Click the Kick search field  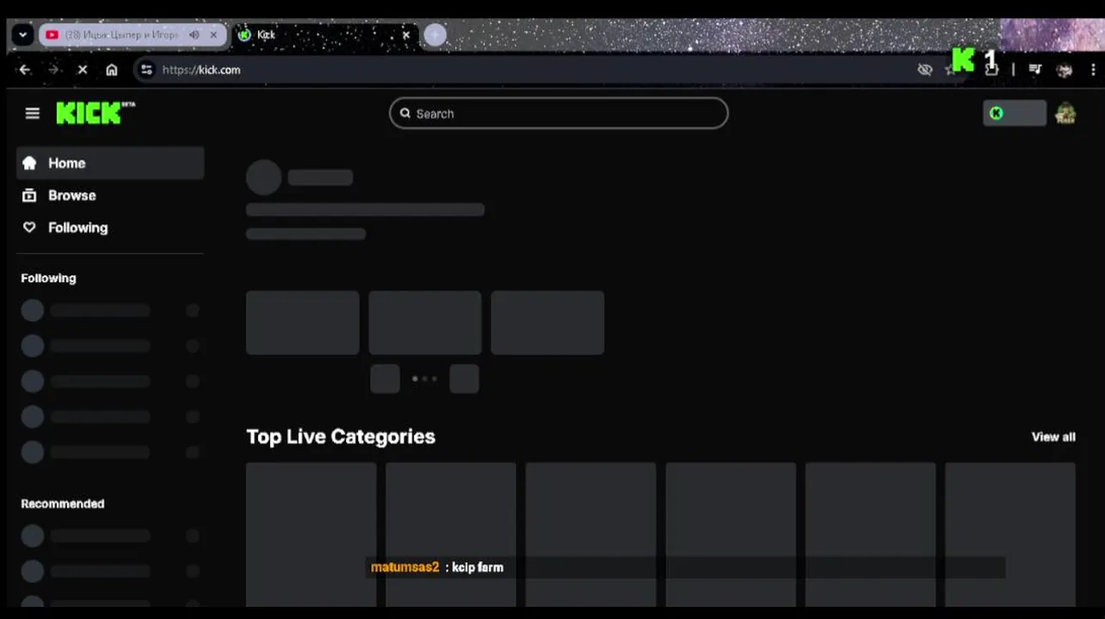559,113
